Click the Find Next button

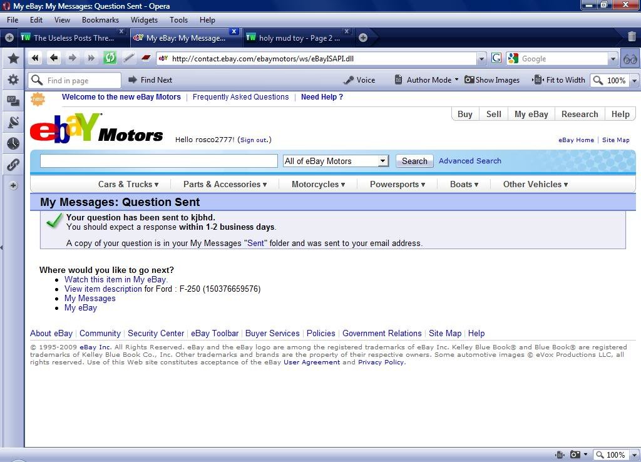[150, 80]
